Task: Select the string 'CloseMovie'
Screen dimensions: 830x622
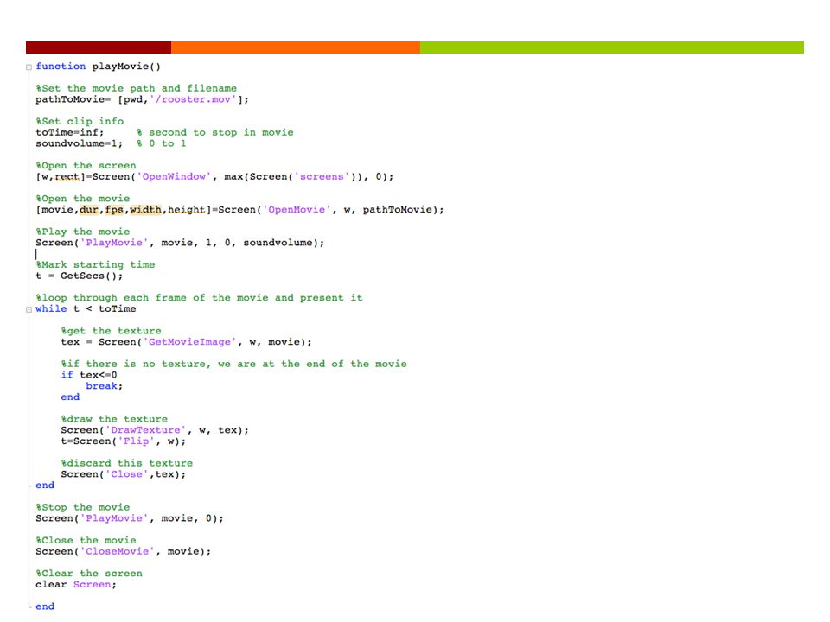Action: (117, 552)
